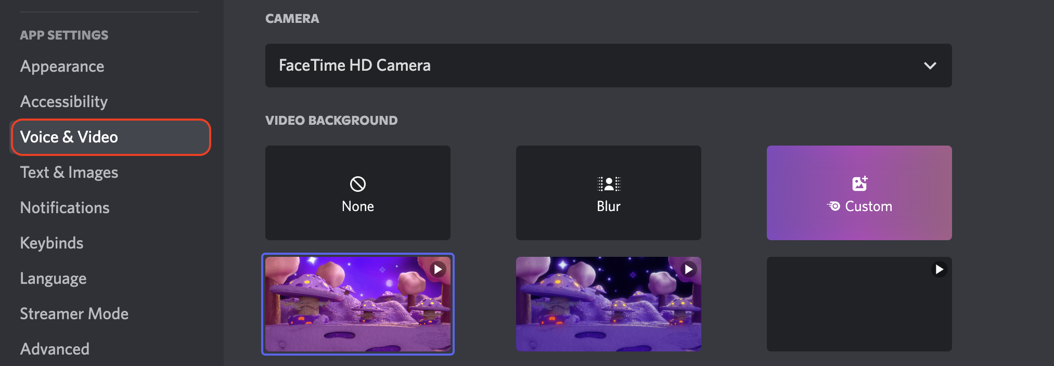Click the Nitro icon beside Custom

pyautogui.click(x=833, y=206)
